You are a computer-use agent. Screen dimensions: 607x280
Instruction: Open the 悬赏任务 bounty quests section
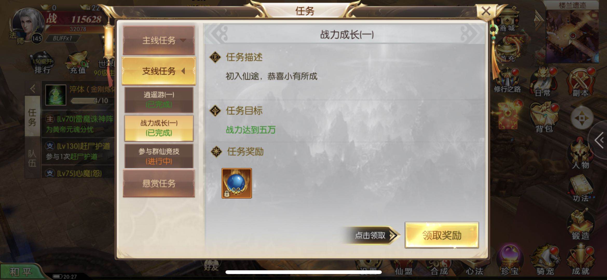pos(159,183)
